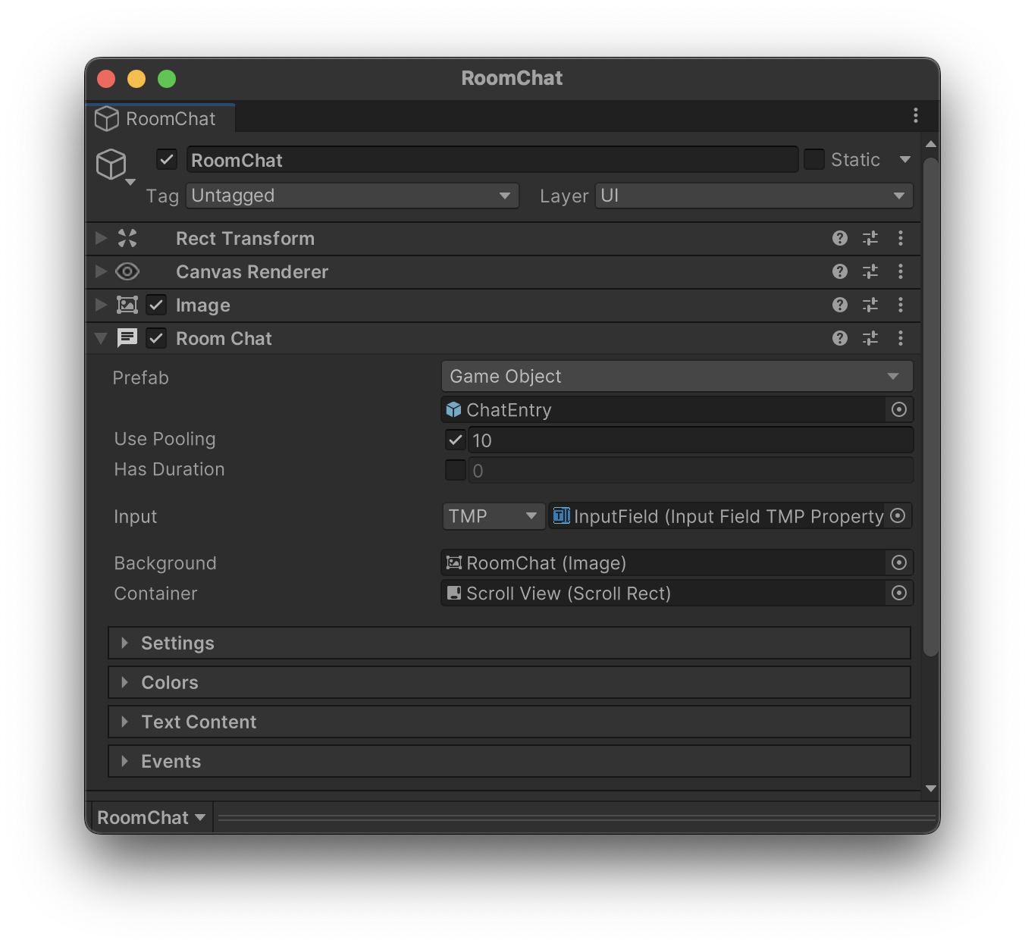Image resolution: width=1025 pixels, height=946 pixels.
Task: Disable the Image component checkbox
Action: (156, 305)
